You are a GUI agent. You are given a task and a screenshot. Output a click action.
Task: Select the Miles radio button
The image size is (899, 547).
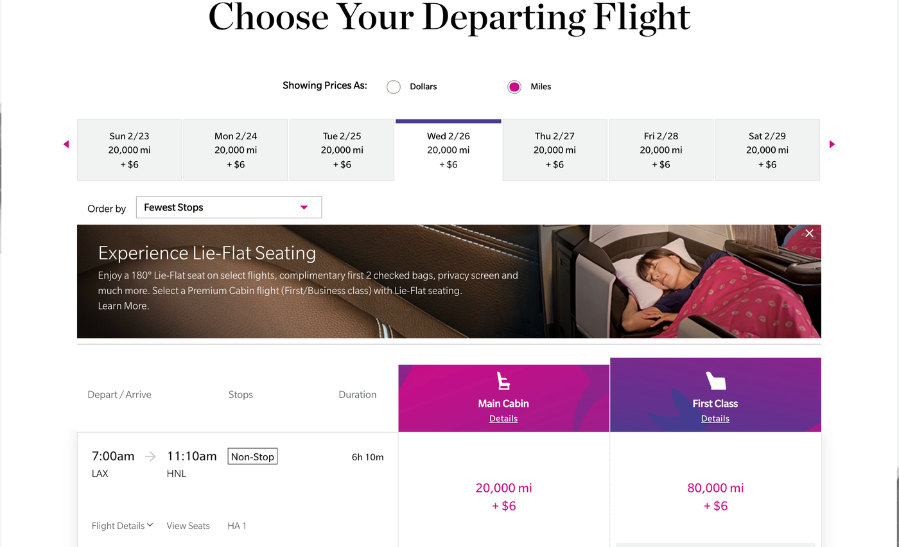(x=514, y=86)
